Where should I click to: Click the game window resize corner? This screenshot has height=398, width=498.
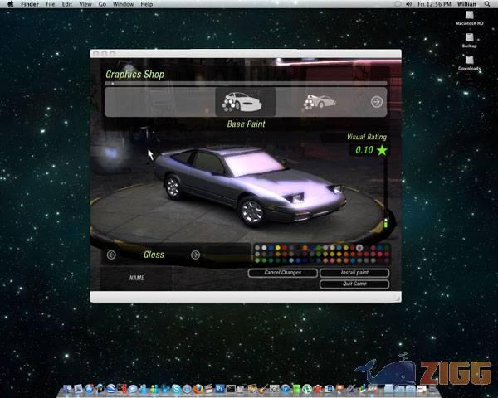pos(398,298)
